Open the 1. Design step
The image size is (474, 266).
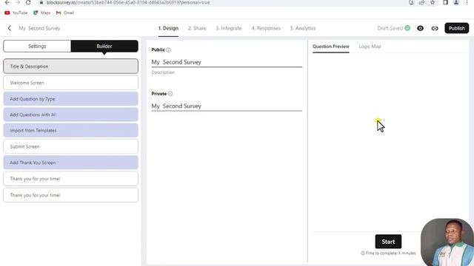(168, 28)
